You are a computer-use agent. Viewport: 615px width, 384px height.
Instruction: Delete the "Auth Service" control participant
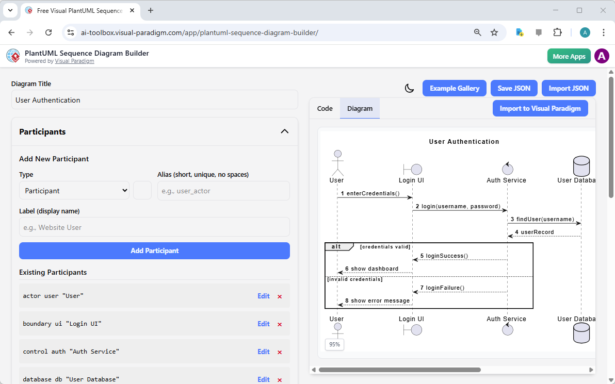tap(279, 352)
